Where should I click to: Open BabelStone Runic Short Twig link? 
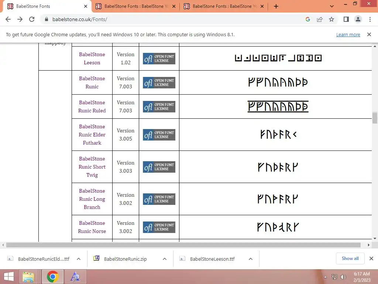pyautogui.click(x=92, y=167)
